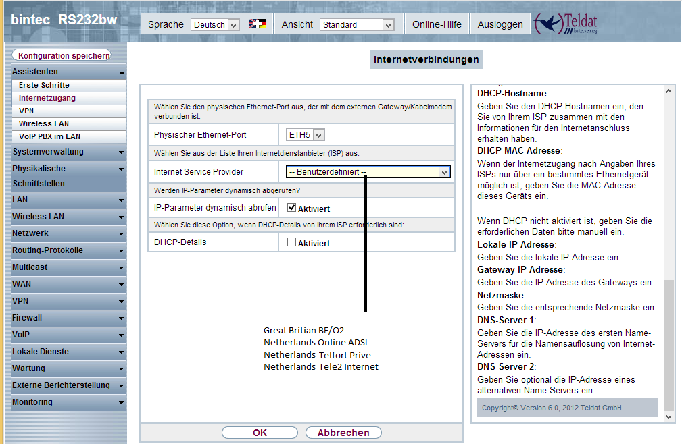Open VoIP PBX im LAN assistant
The image size is (682, 444).
[x=69, y=136]
